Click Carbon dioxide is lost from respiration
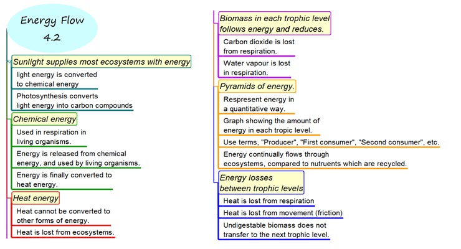461x249 pixels. tap(259, 46)
